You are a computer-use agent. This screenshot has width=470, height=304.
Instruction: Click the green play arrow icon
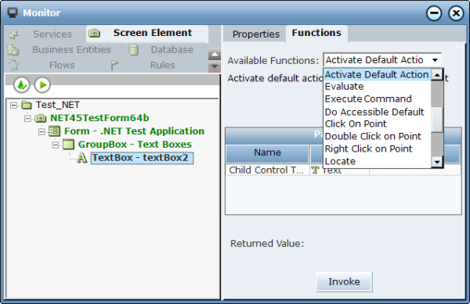pos(42,85)
